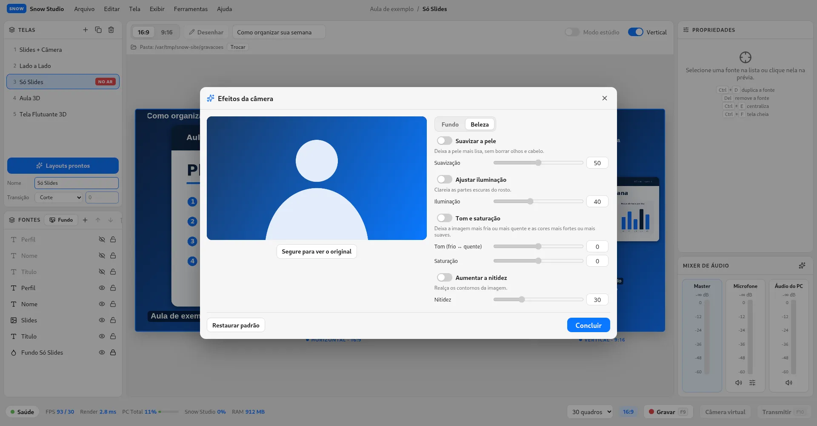Open the Transição Corte dropdown
The width and height of the screenshot is (817, 426).
[59, 197]
